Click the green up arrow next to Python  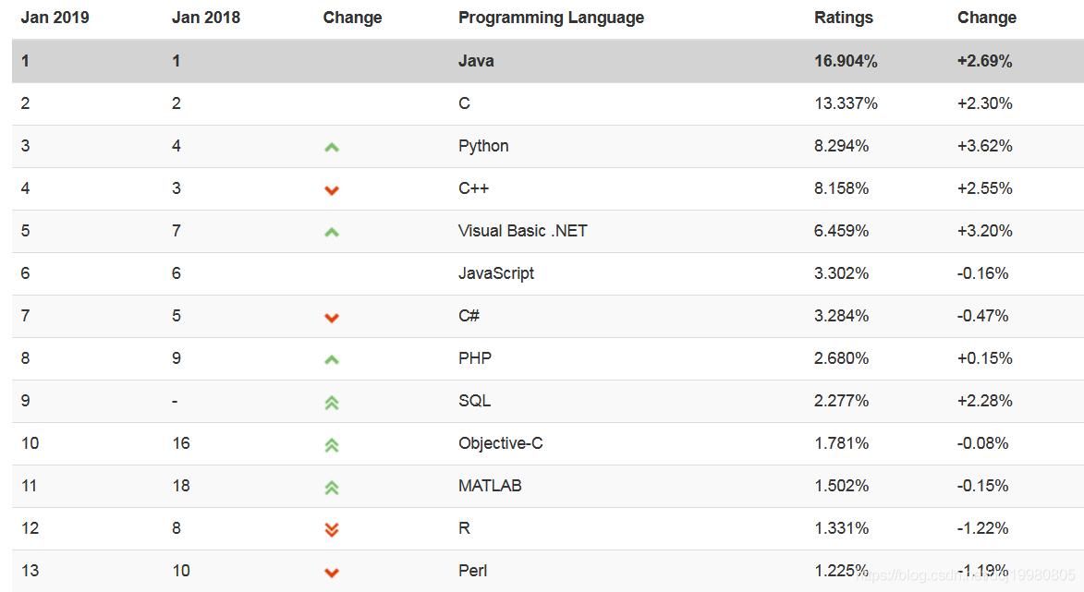[x=331, y=146]
